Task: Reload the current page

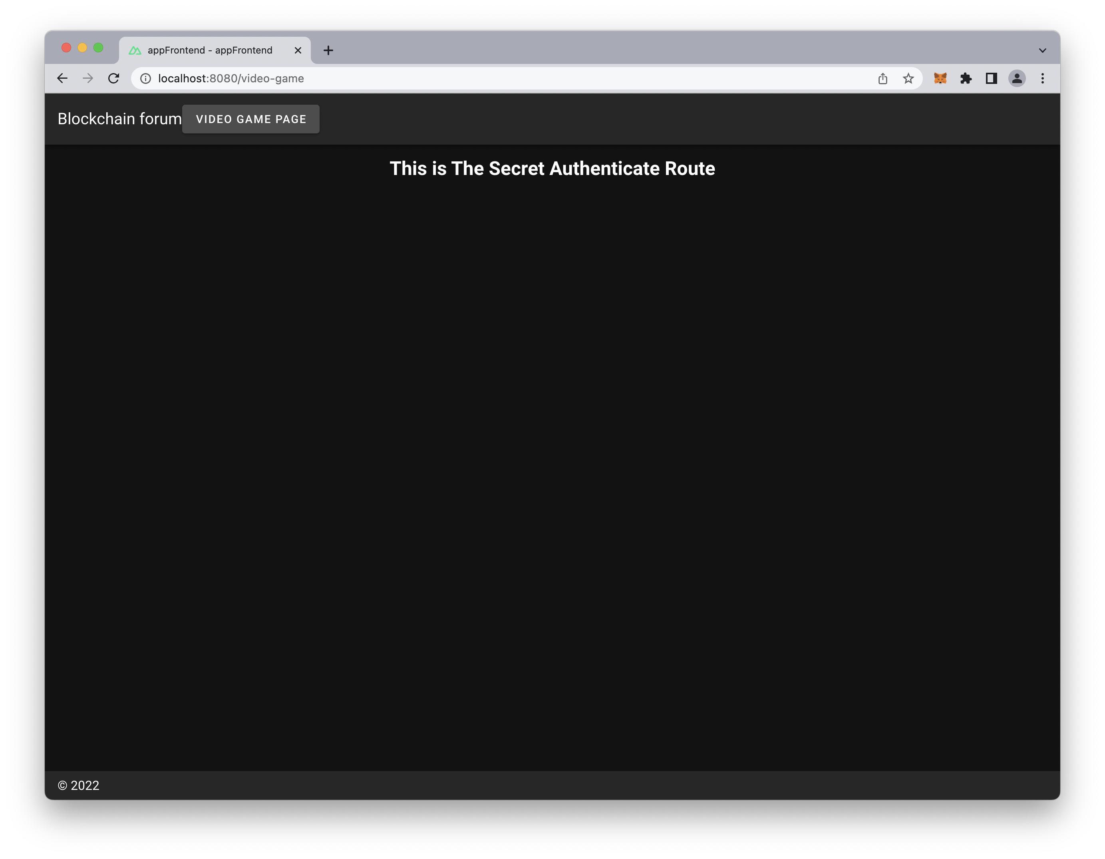Action: point(113,78)
